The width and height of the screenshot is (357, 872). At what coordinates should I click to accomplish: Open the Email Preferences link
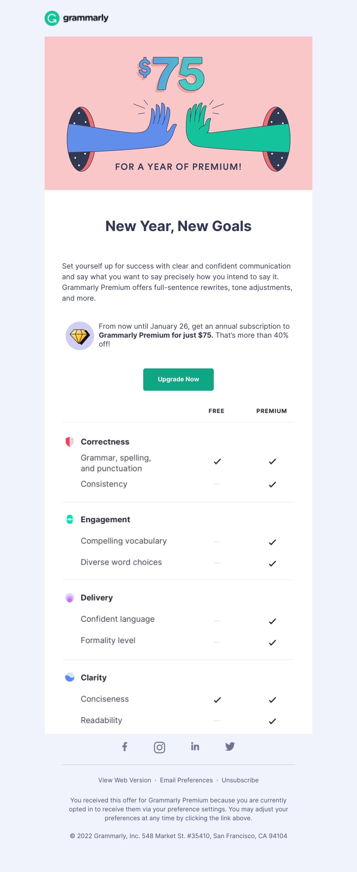click(x=186, y=780)
